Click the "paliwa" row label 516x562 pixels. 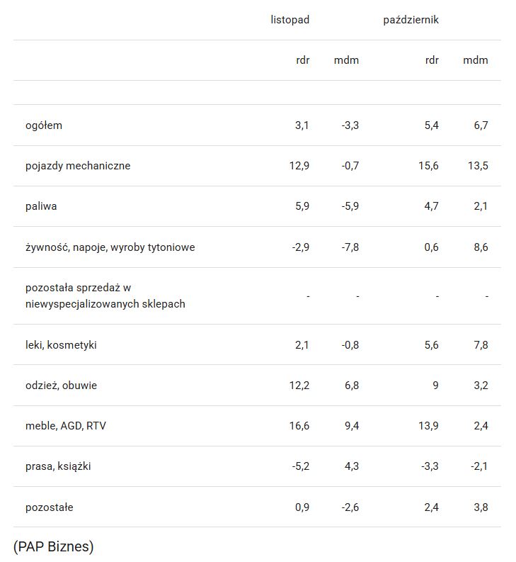[41, 206]
